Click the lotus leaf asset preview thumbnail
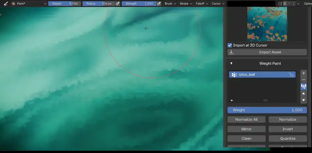This screenshot has height=153, width=312. click(267, 24)
